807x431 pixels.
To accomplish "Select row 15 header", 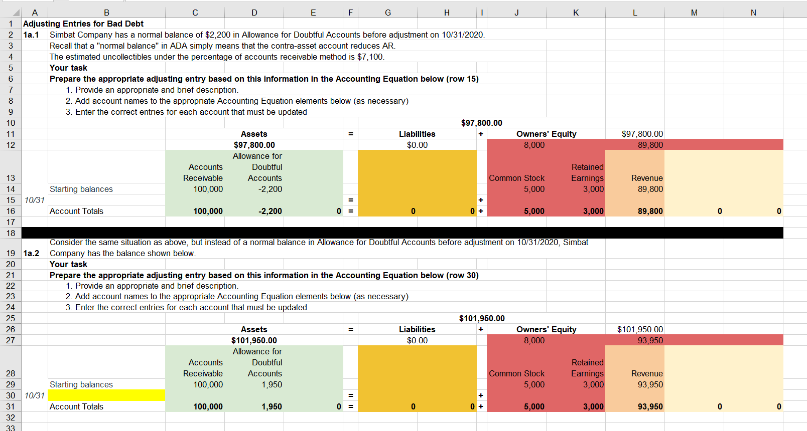I will 11,200.
